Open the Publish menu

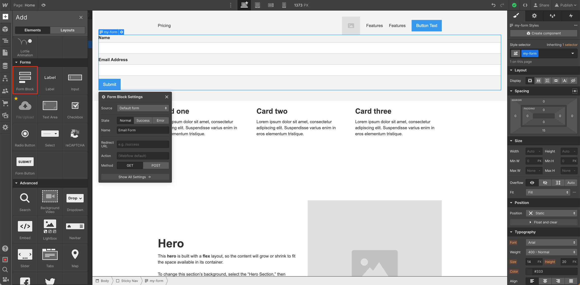[x=566, y=5]
